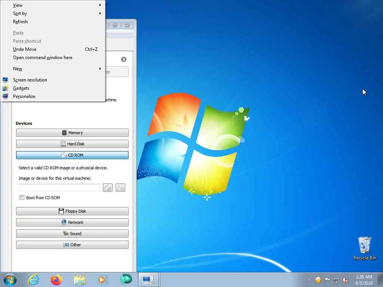
Task: Open the clock showing 2:26 AM
Action: pyautogui.click(x=364, y=280)
